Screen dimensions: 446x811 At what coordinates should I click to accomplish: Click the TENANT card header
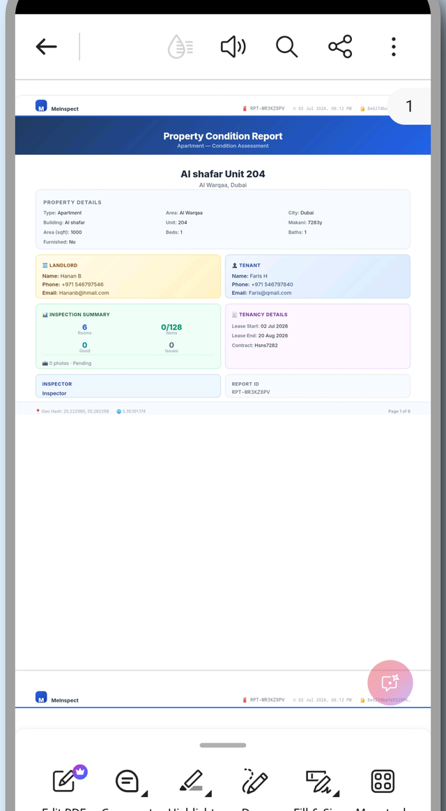coord(246,265)
